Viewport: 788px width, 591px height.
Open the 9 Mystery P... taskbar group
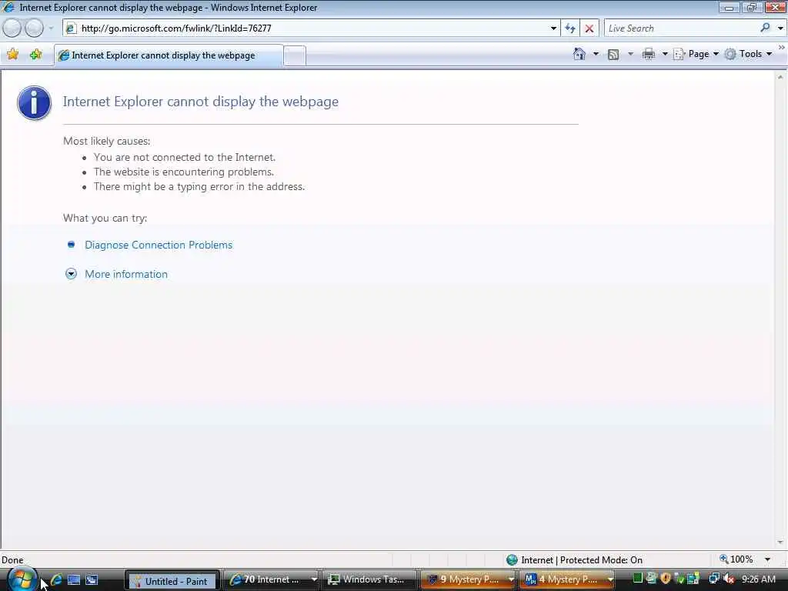pyautogui.click(x=469, y=580)
